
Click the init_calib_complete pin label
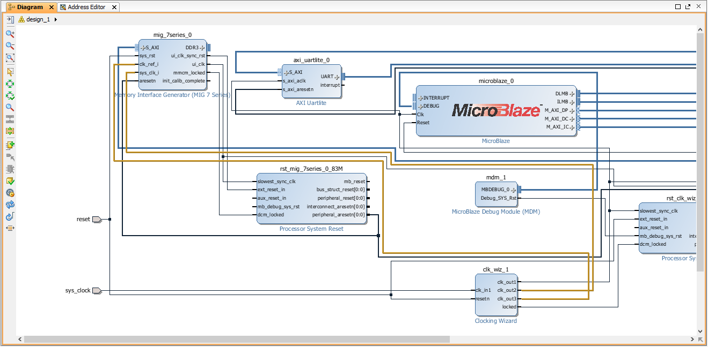pyautogui.click(x=184, y=81)
